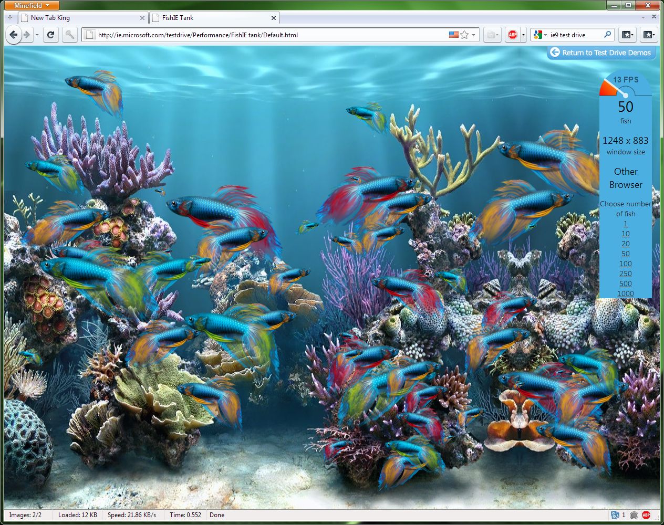Image resolution: width=664 pixels, height=525 pixels.
Task: Click the browser Back arrow button
Action: pyautogui.click(x=14, y=35)
